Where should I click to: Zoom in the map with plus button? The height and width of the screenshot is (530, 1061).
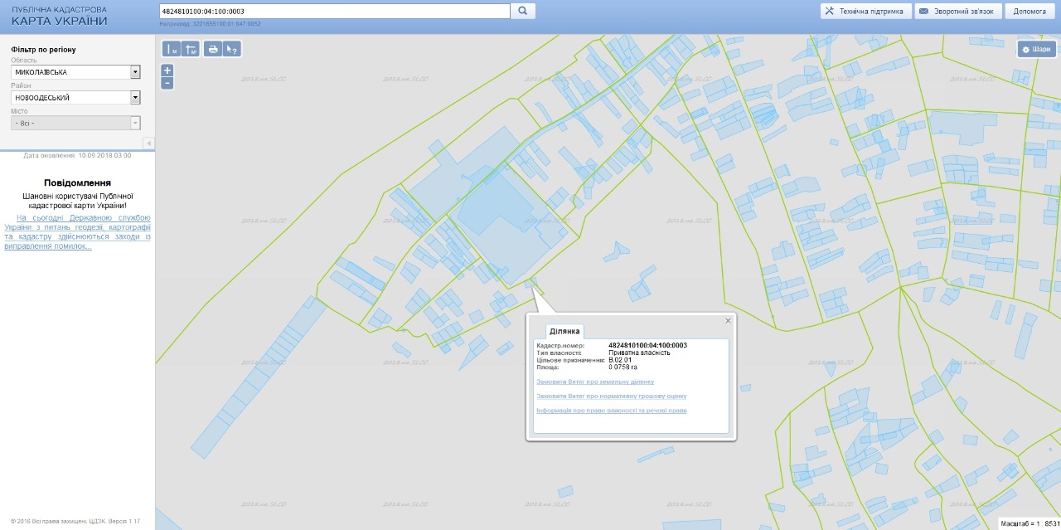point(167,71)
